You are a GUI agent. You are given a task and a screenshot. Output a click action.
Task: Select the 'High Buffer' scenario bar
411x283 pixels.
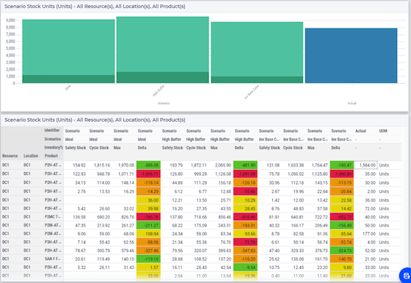point(163,50)
